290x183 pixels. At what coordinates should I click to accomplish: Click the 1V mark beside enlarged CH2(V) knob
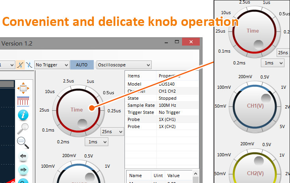click(282, 155)
